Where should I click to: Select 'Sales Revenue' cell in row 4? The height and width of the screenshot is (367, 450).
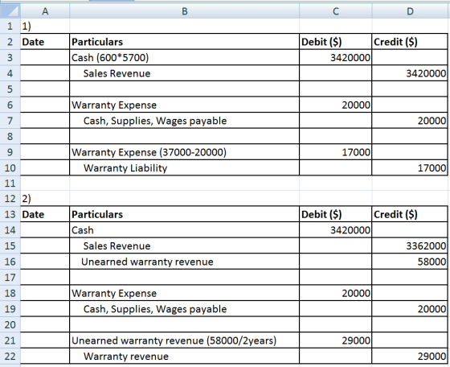click(x=185, y=73)
